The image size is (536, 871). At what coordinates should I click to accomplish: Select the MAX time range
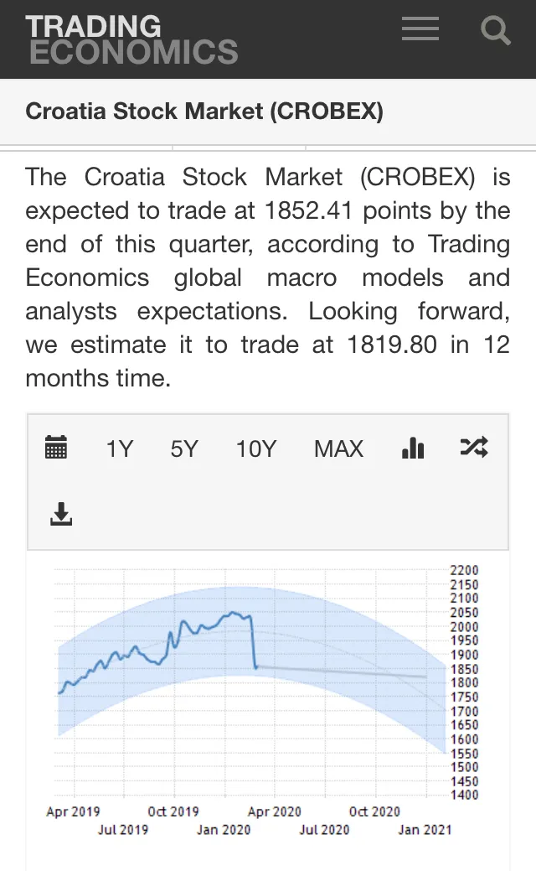click(x=338, y=449)
